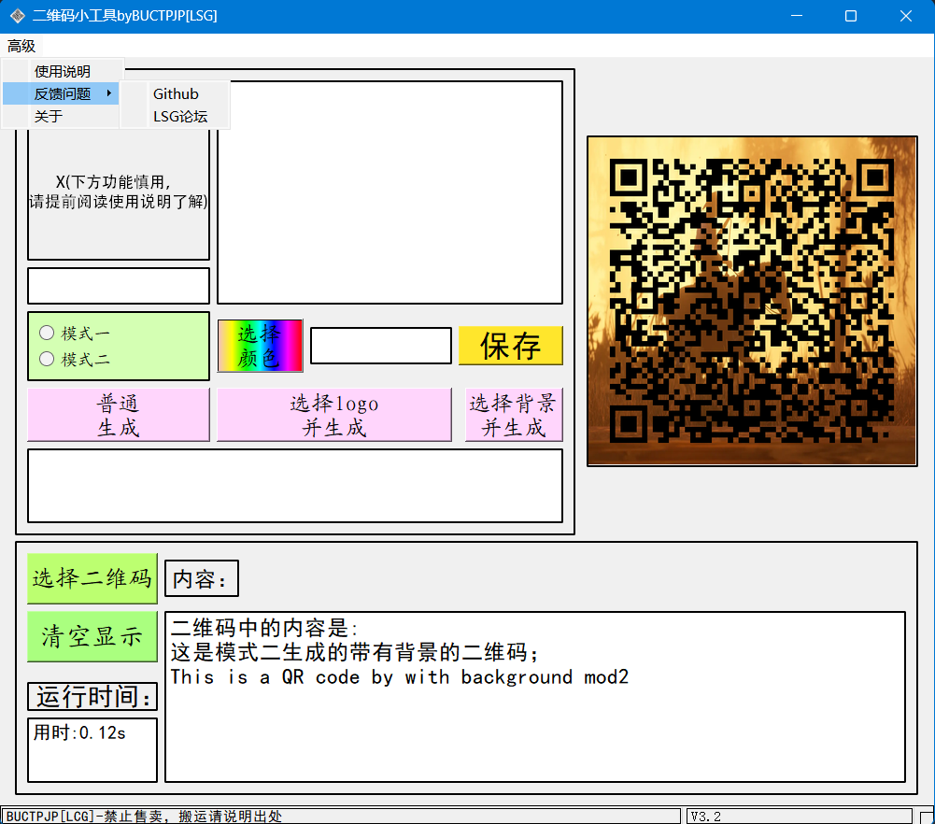Minimize the QR tool window

coord(797,16)
